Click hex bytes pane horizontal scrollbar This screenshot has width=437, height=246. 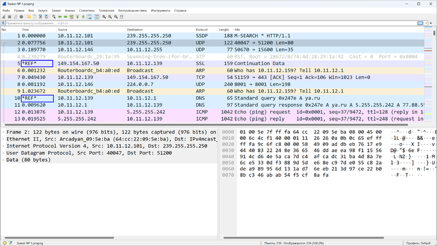[x=304, y=238]
